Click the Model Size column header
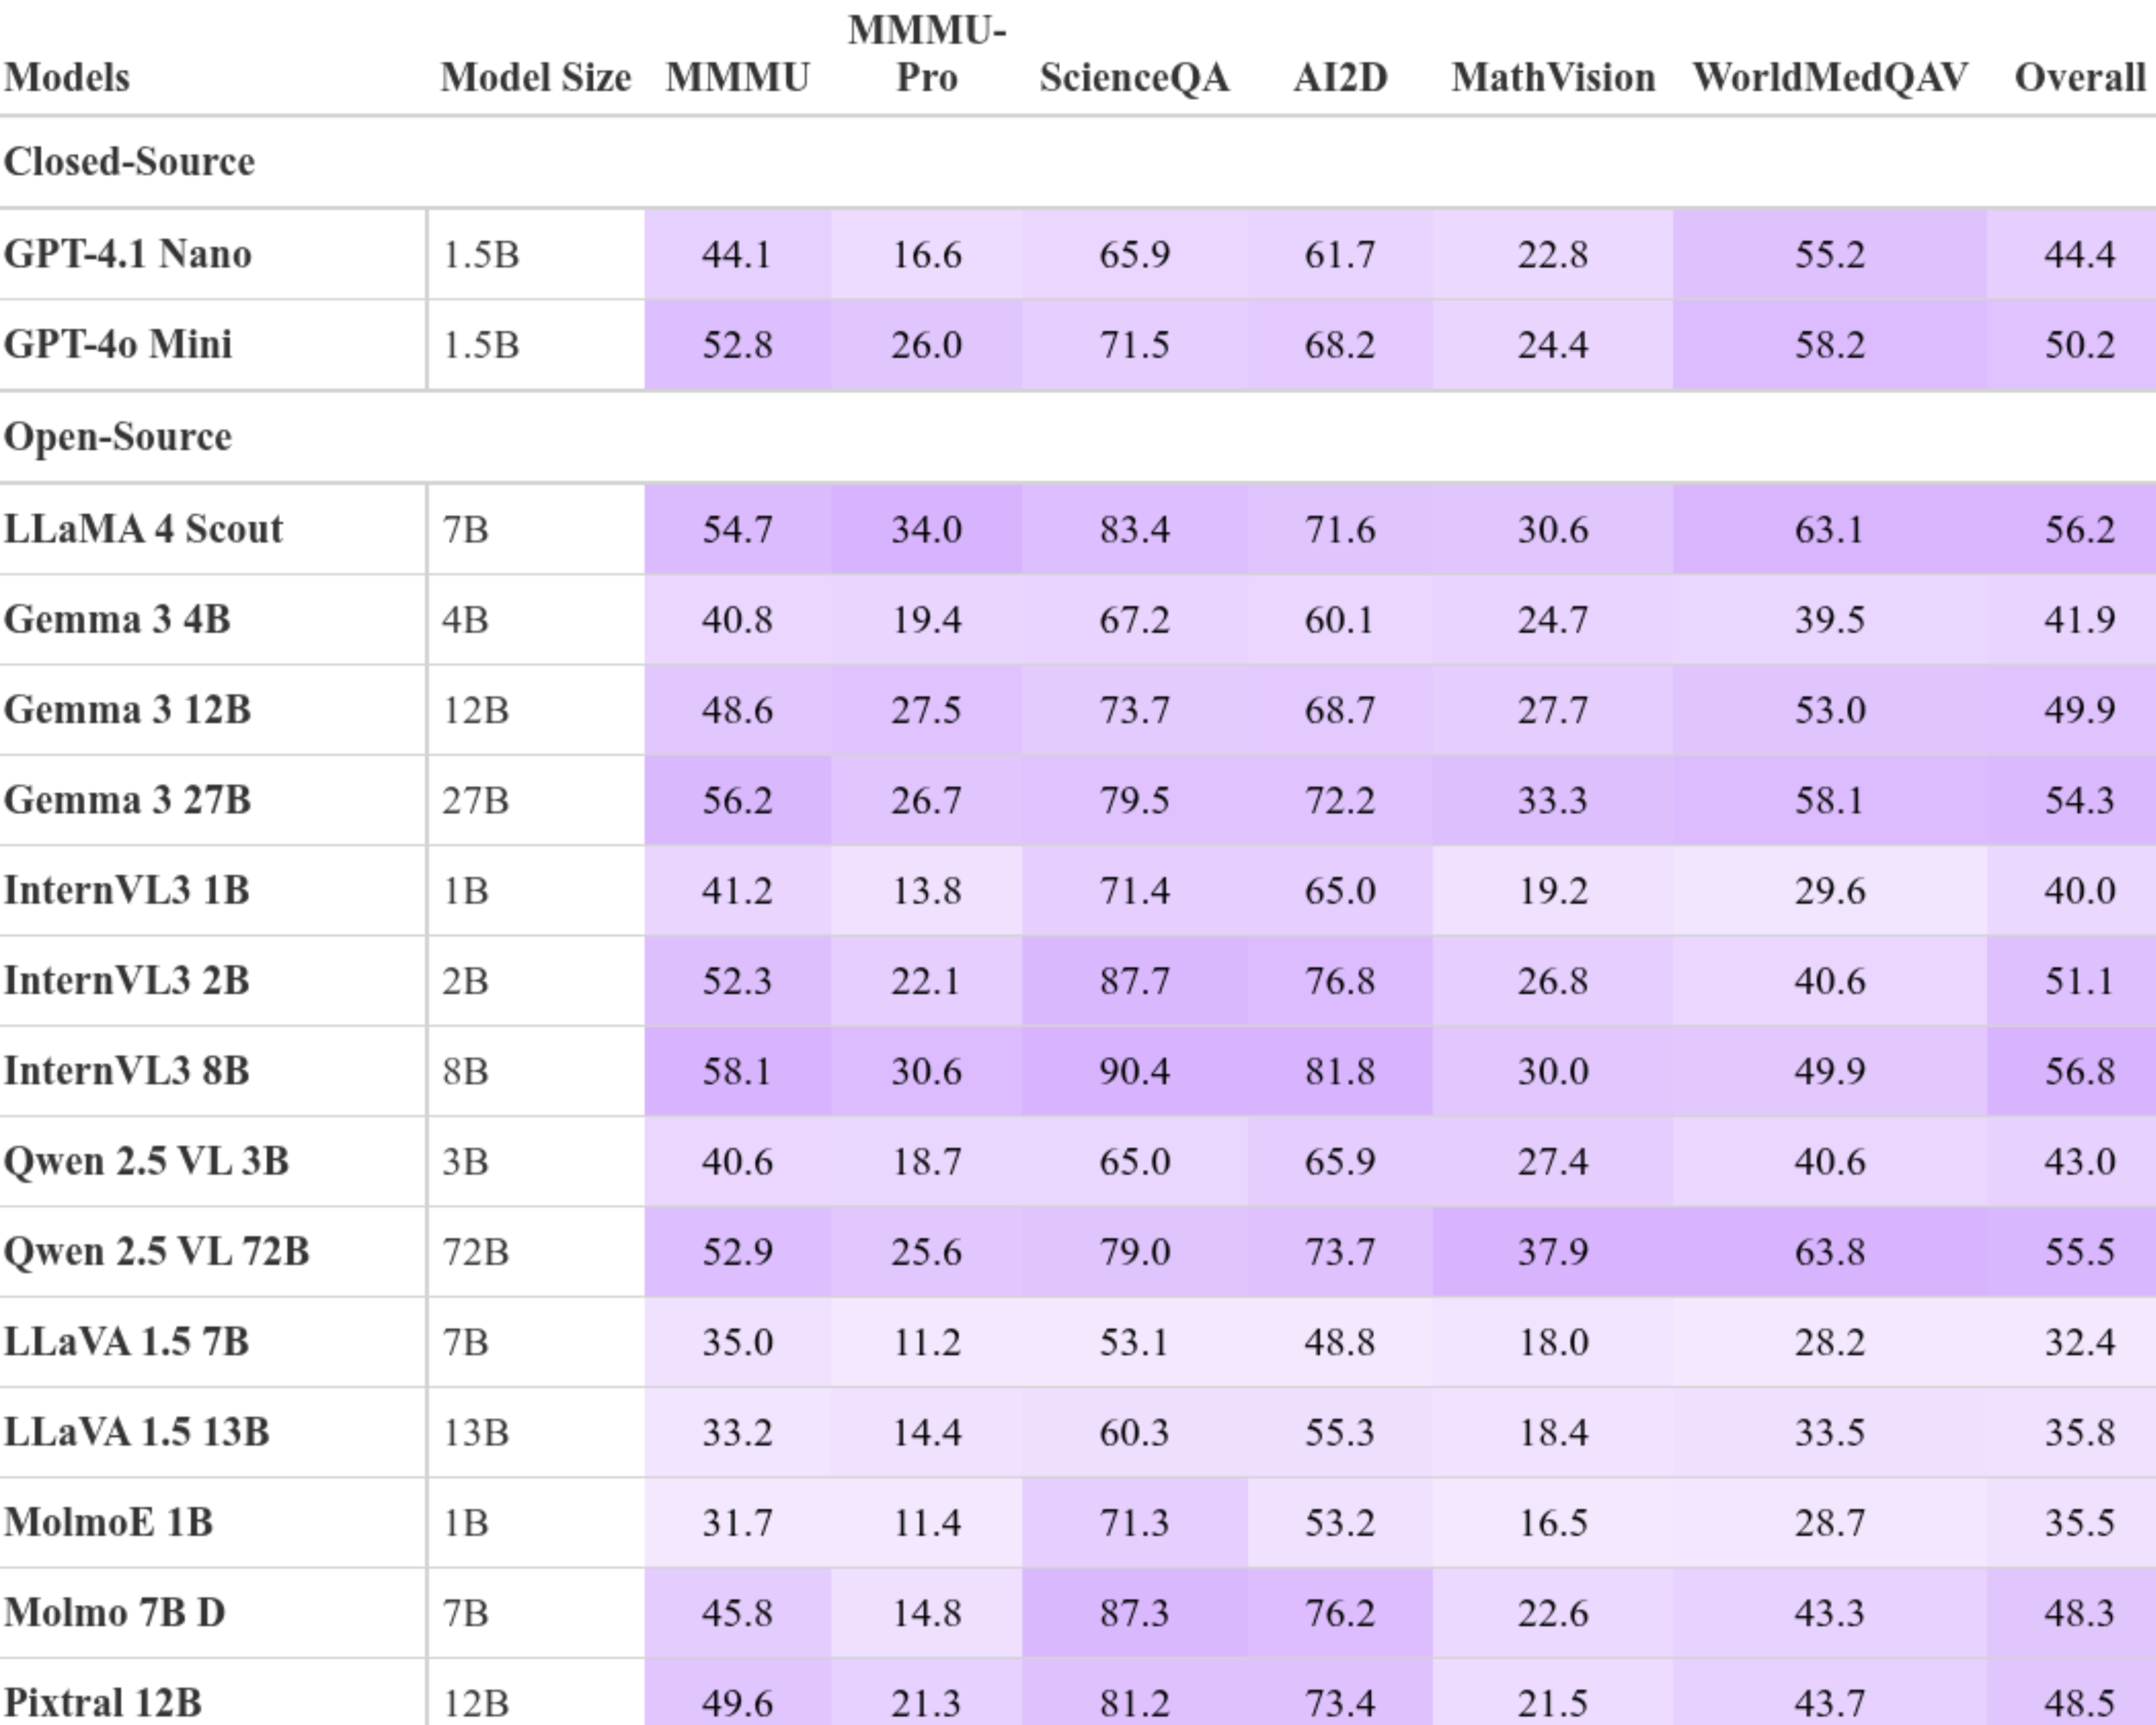 [536, 77]
